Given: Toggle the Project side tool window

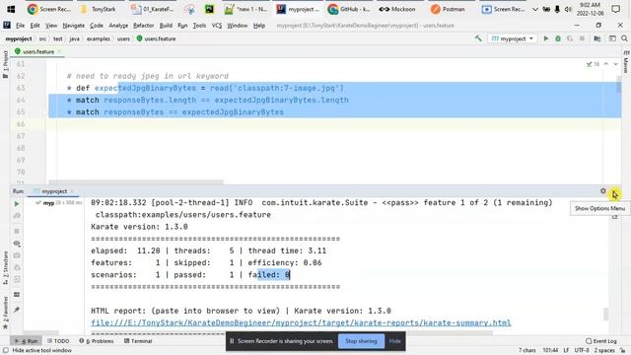Looking at the screenshot, I should [x=5, y=64].
